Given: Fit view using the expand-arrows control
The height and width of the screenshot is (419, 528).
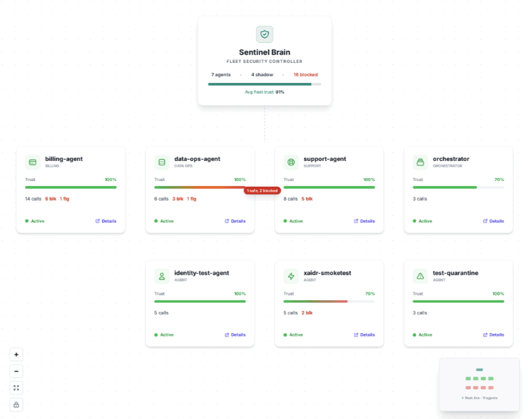Looking at the screenshot, I should coord(16,388).
